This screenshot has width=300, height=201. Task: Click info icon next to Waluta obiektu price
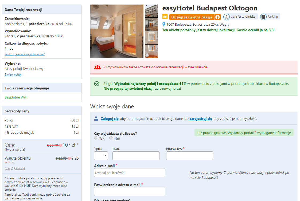[x=69, y=158]
